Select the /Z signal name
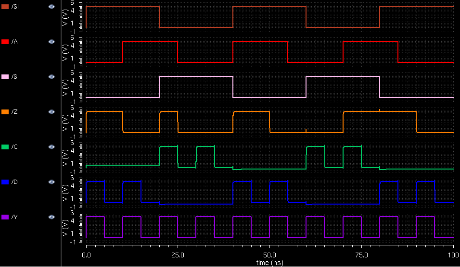This screenshot has width=460, height=267. pyautogui.click(x=14, y=112)
